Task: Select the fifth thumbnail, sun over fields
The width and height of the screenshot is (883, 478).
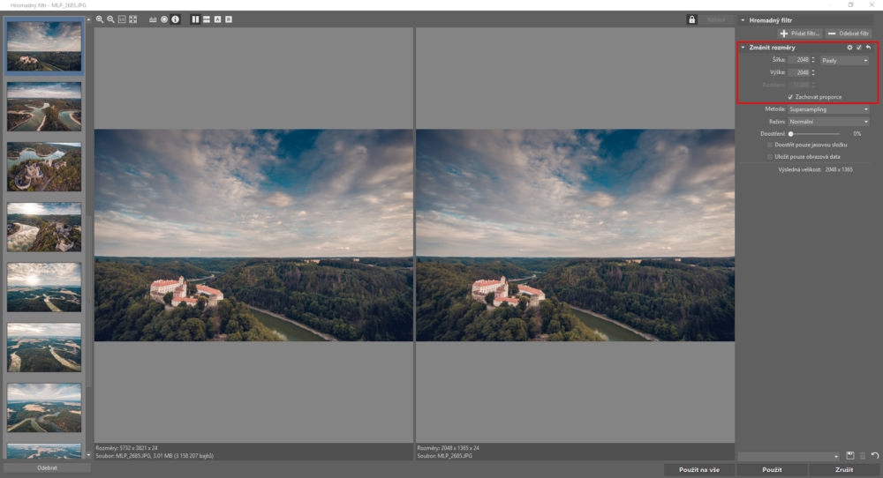Action: click(x=44, y=287)
